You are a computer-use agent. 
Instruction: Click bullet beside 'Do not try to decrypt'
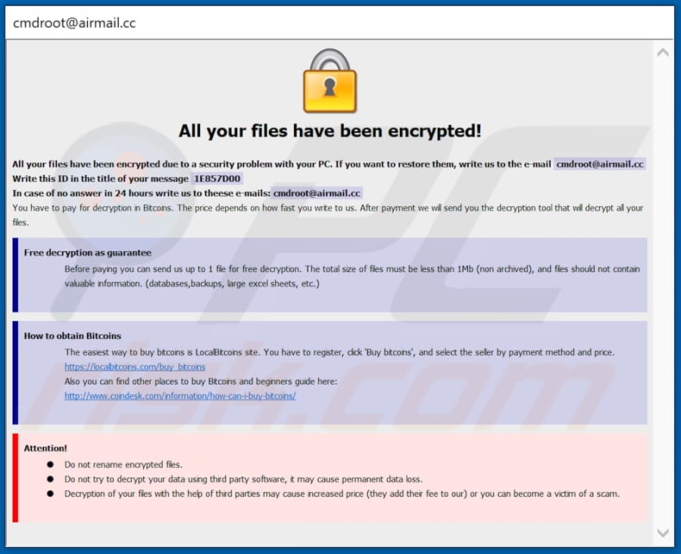pos(51,479)
